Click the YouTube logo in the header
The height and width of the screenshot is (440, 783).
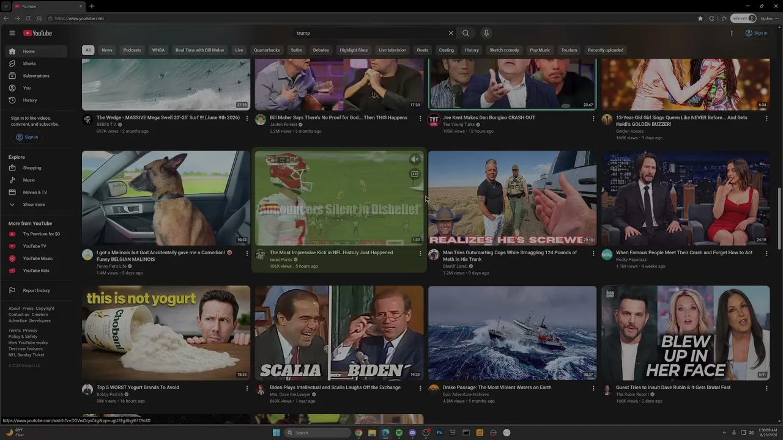(x=38, y=33)
